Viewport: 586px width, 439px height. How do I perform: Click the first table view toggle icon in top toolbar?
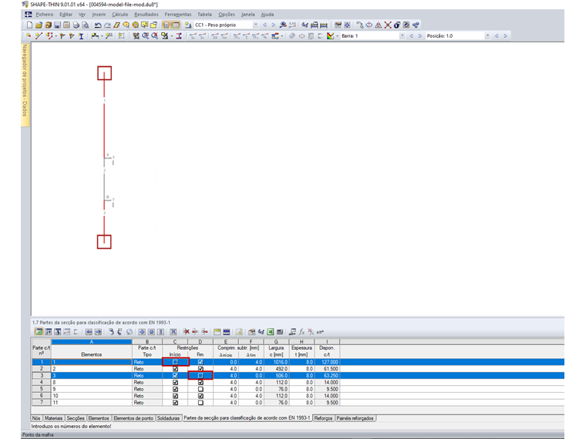[167, 25]
